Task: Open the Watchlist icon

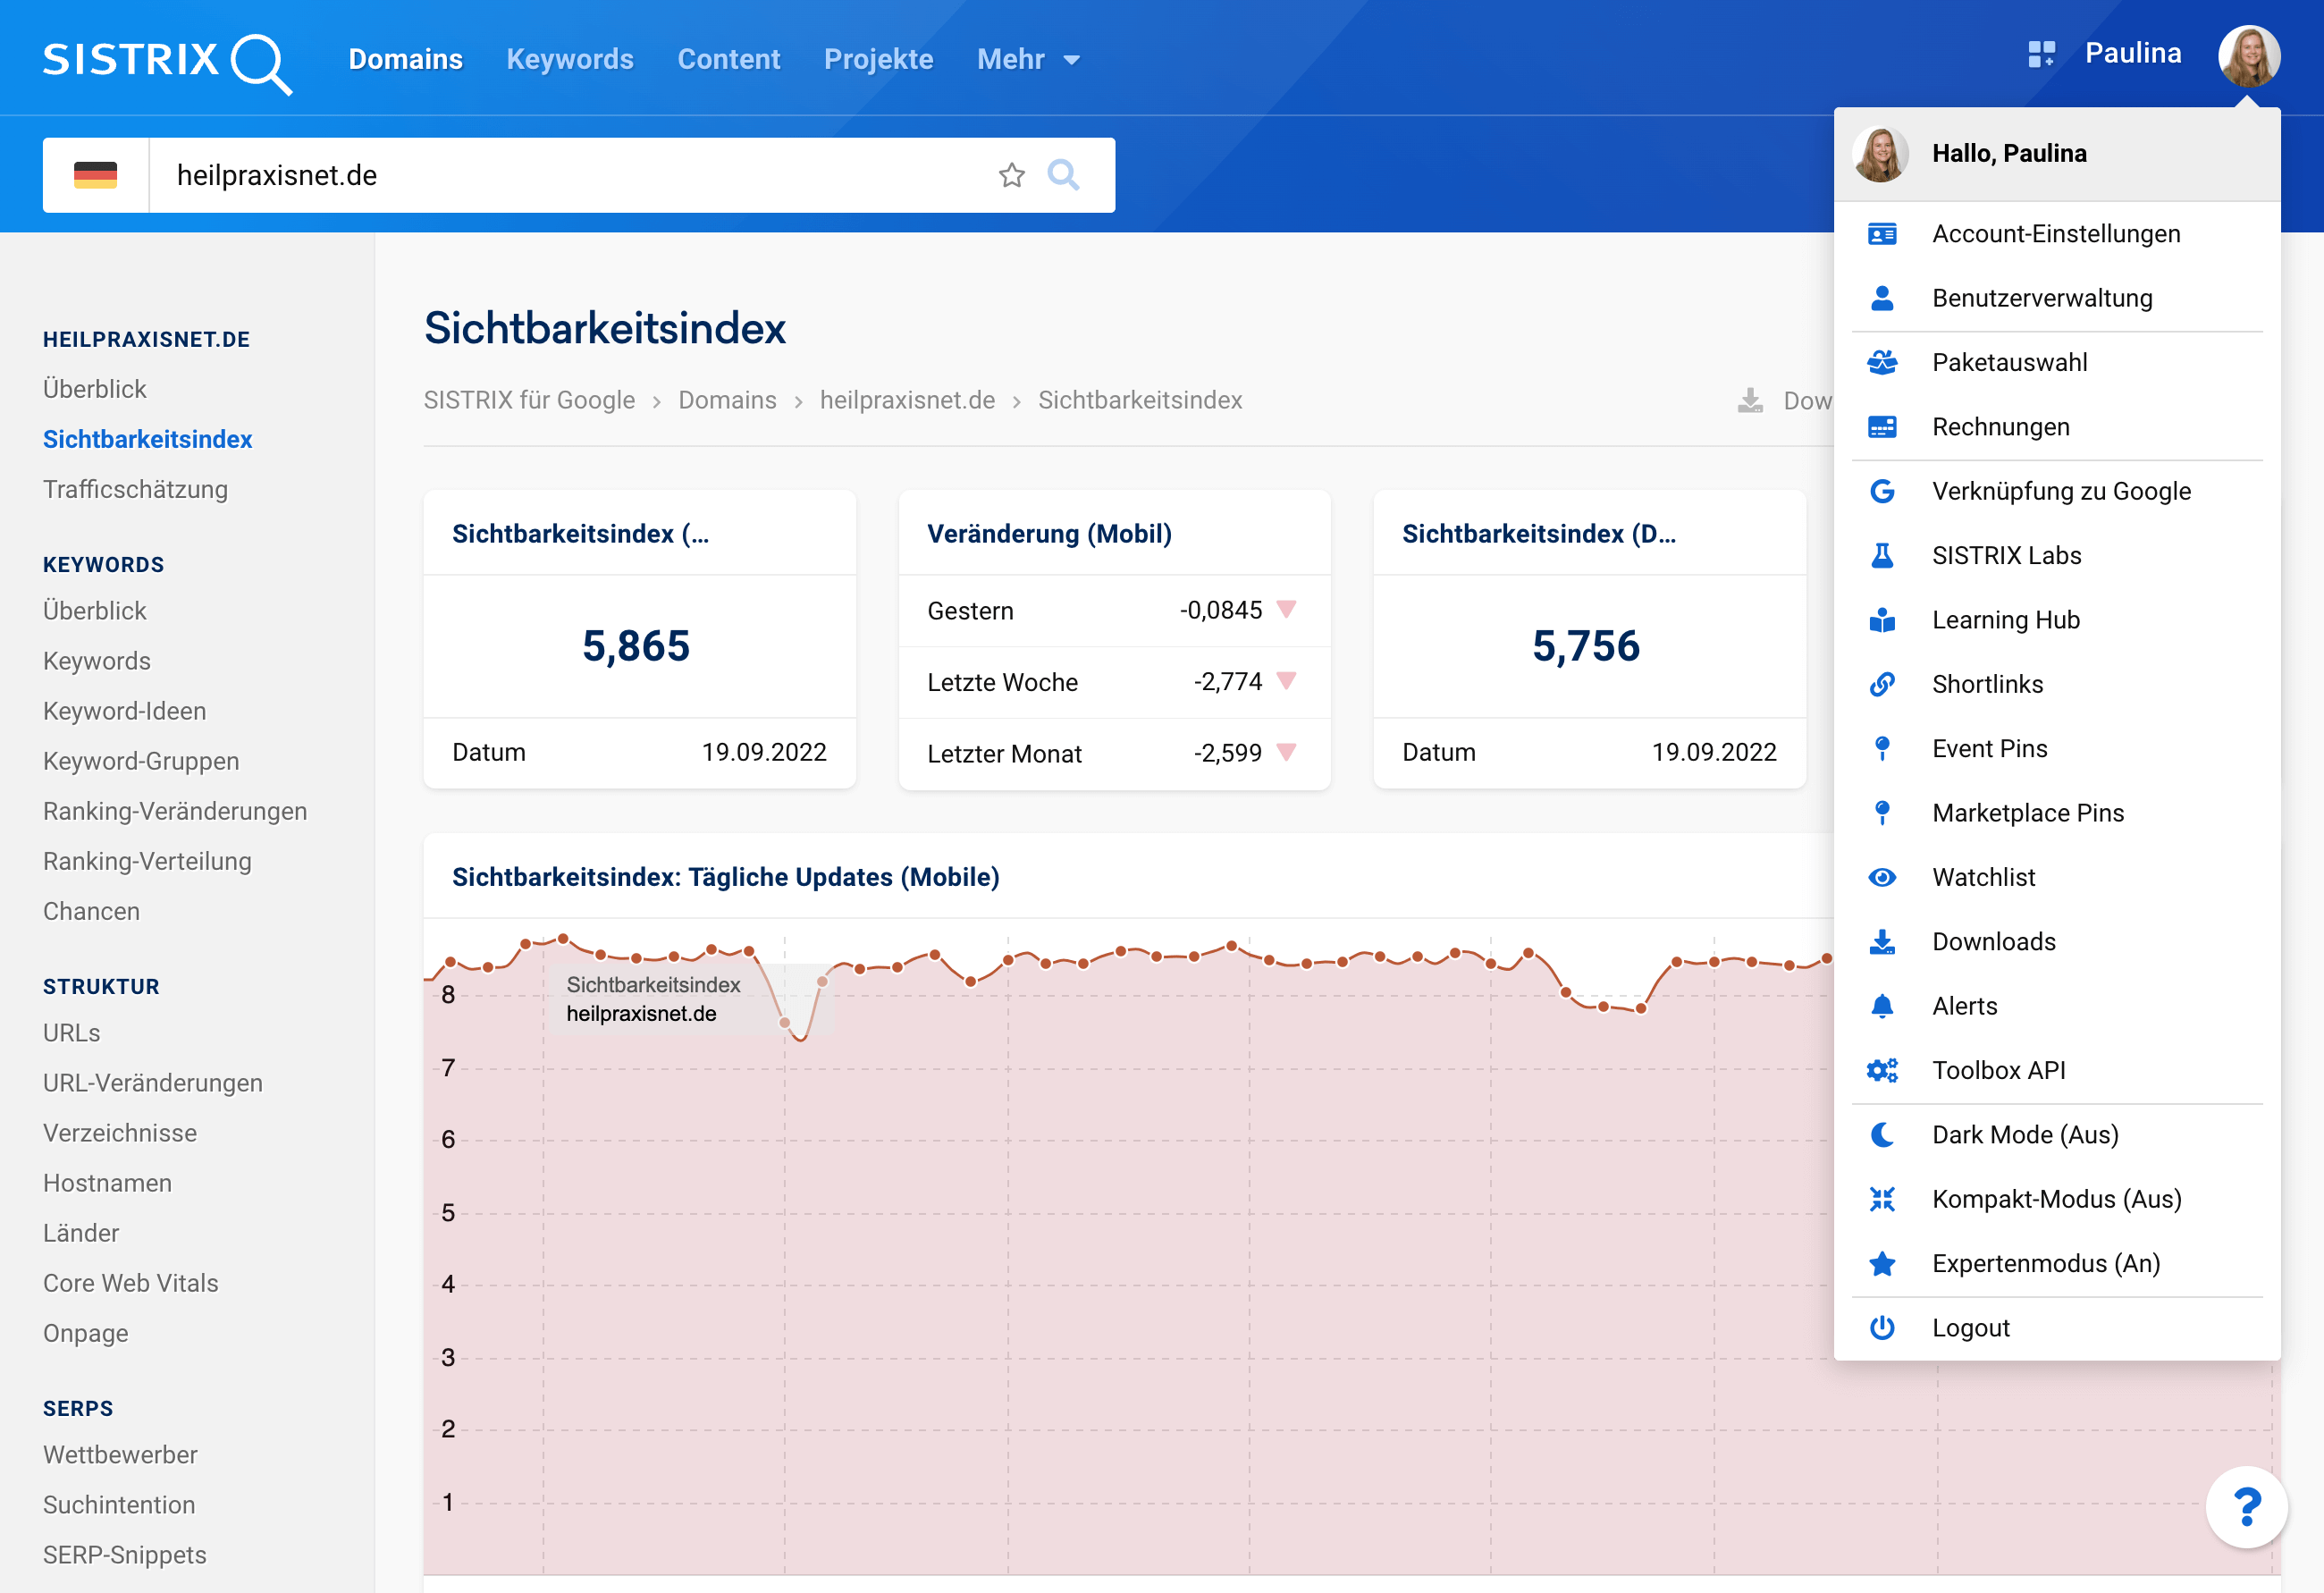Action: tap(1882, 878)
